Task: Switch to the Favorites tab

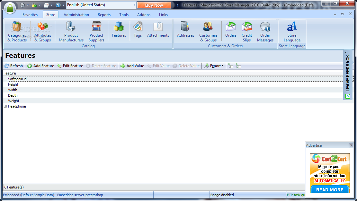Action: point(30,14)
